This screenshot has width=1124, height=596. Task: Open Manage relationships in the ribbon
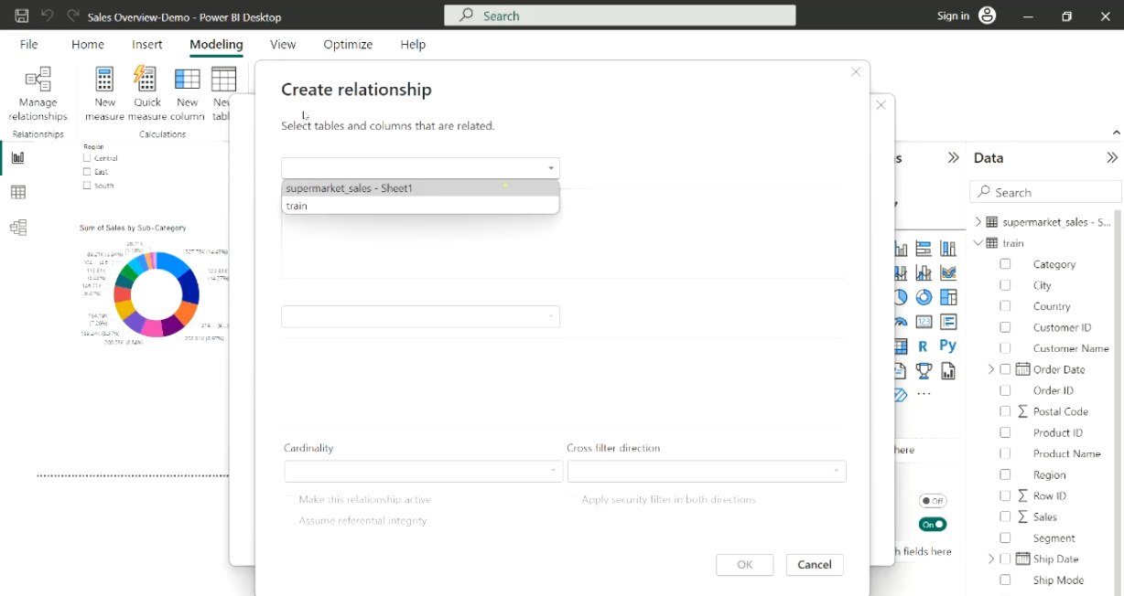[38, 93]
